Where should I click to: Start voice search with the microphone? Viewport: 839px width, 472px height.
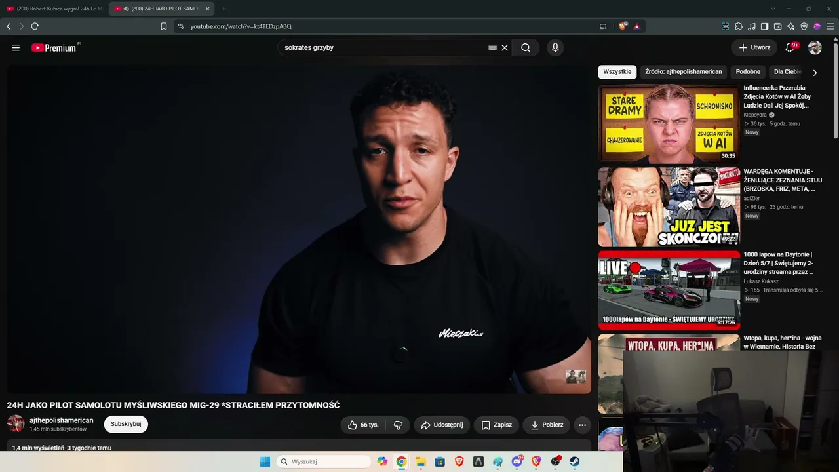(x=555, y=48)
